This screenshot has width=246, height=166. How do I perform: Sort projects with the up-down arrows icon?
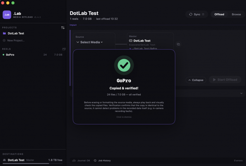click(63, 28)
